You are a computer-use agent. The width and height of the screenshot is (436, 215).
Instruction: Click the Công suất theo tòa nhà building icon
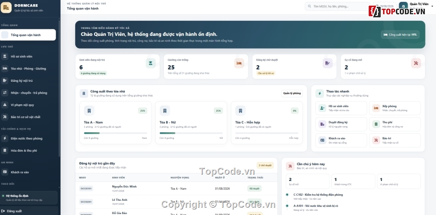[84, 93]
